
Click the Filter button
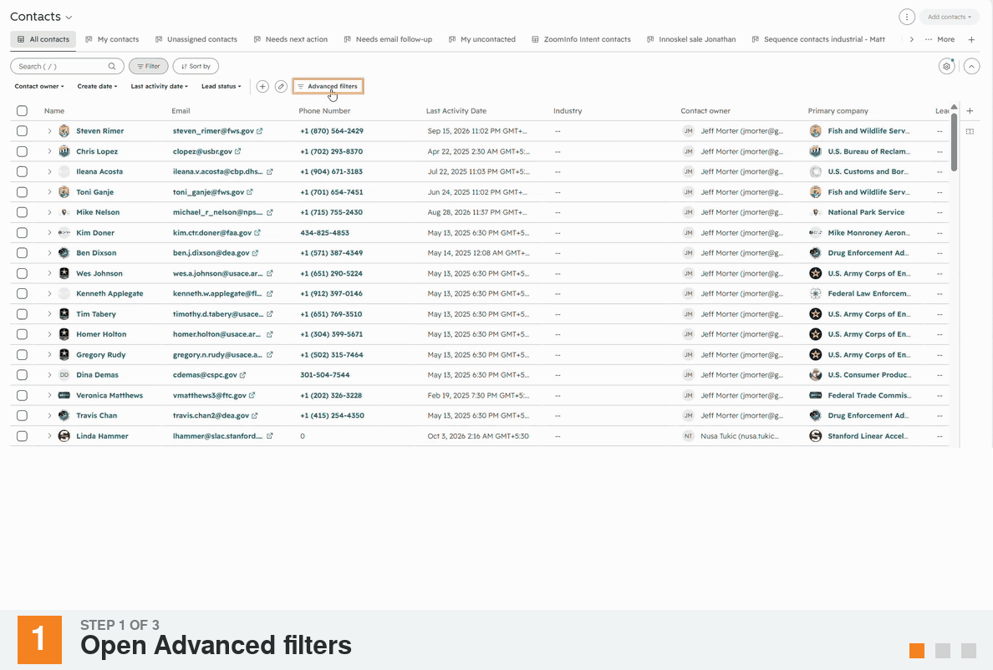point(148,66)
